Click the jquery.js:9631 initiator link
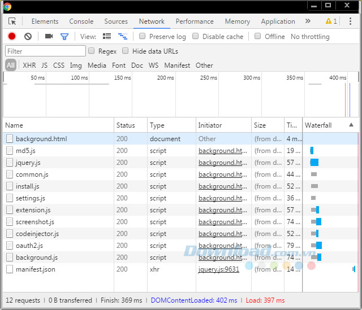362x310 pixels. click(x=218, y=269)
